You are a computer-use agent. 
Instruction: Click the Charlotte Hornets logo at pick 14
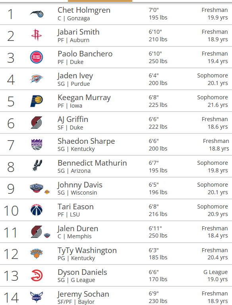coord(37,297)
